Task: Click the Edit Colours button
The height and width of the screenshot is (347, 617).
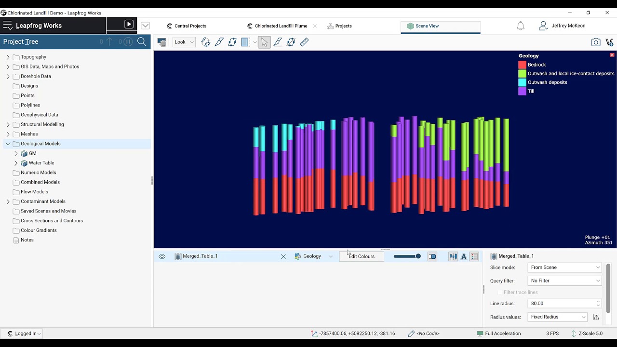Action: pyautogui.click(x=362, y=256)
